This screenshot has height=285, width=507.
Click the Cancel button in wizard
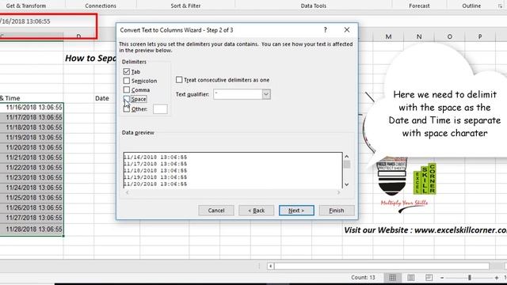[x=216, y=211]
